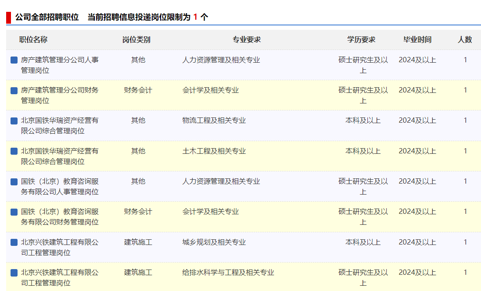
Task: Click headcount 1 in the 土木工程 row
Action: [x=465, y=151]
